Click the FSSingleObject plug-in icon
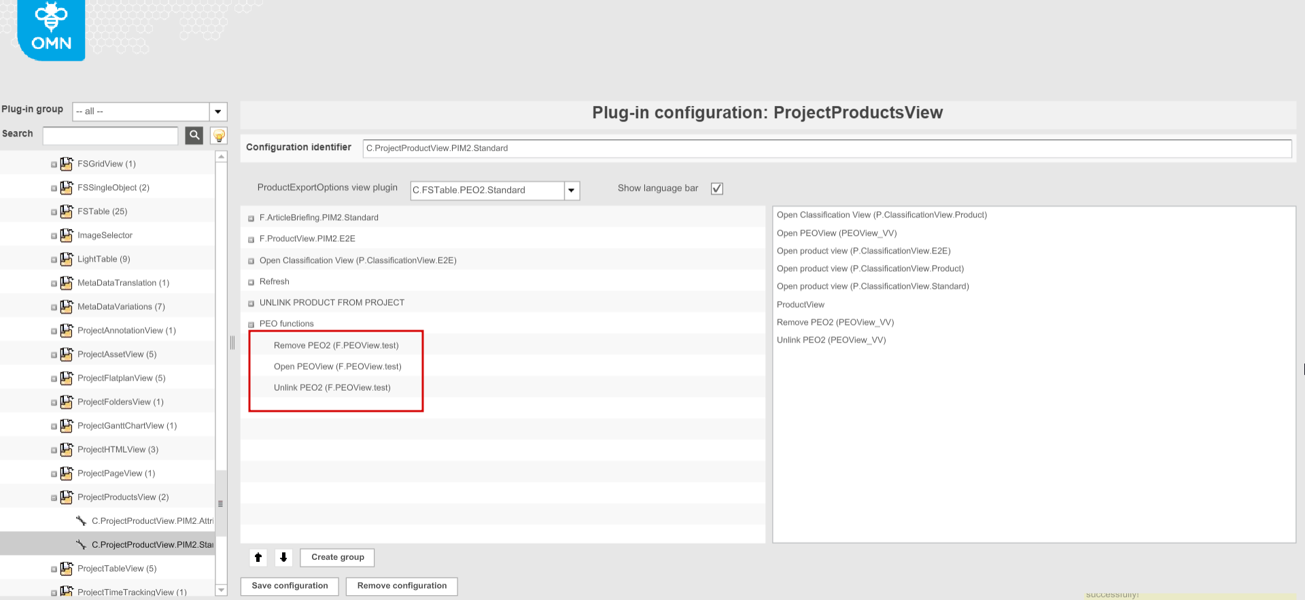1305x600 pixels. pos(67,188)
